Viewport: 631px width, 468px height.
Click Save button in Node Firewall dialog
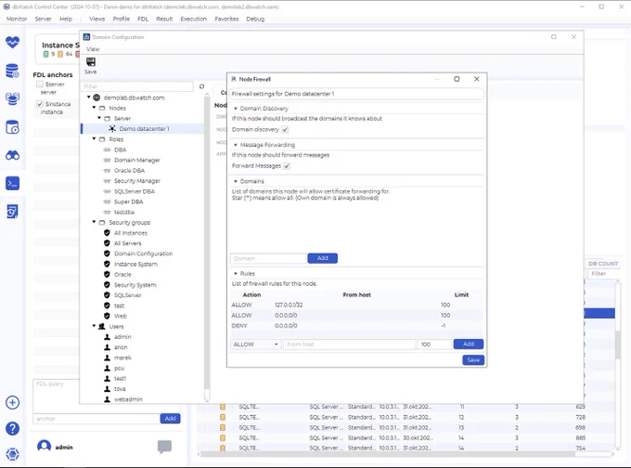(473, 360)
